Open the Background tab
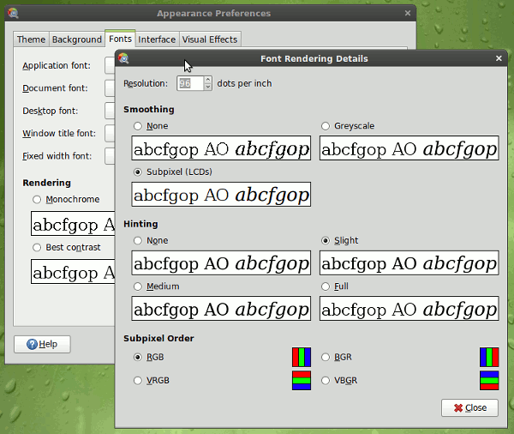 77,39
